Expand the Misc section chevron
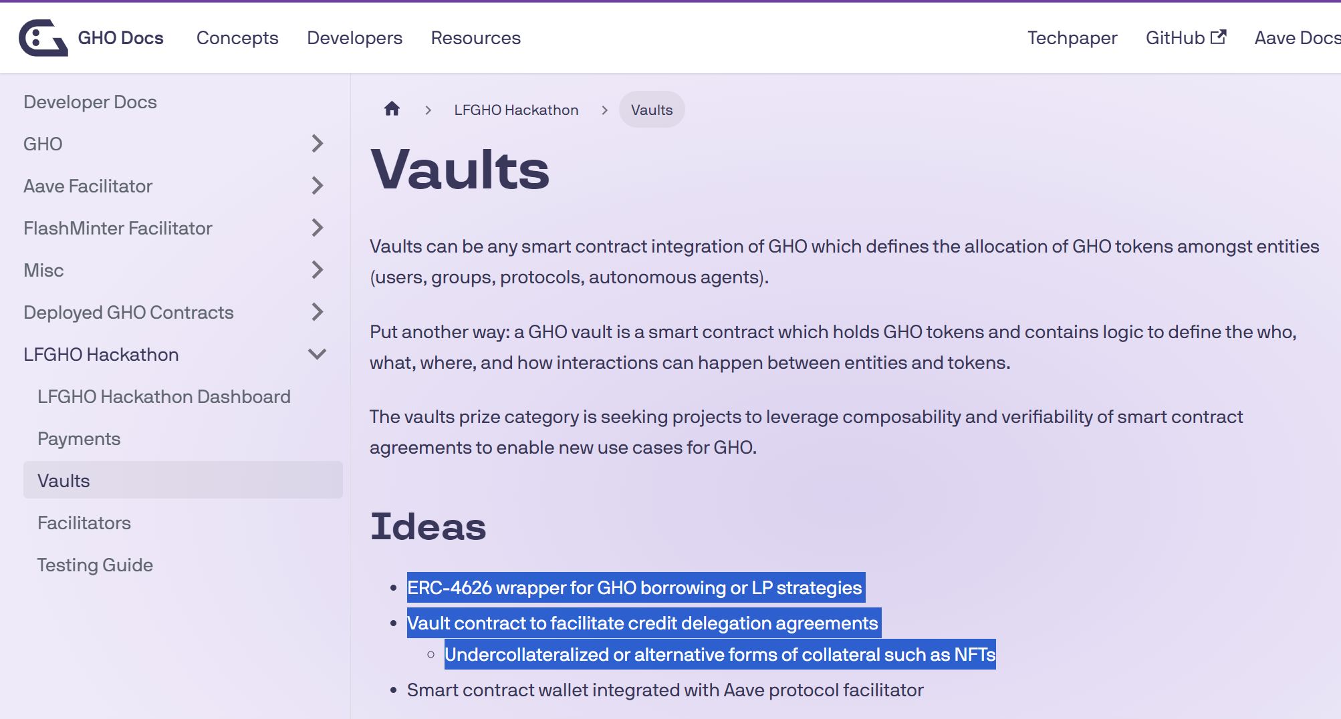Image resolution: width=1341 pixels, height=719 pixels. (318, 270)
